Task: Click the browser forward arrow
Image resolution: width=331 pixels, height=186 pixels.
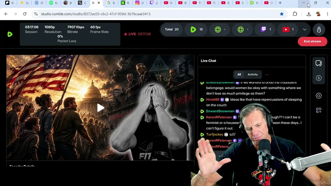Action: point(15,14)
